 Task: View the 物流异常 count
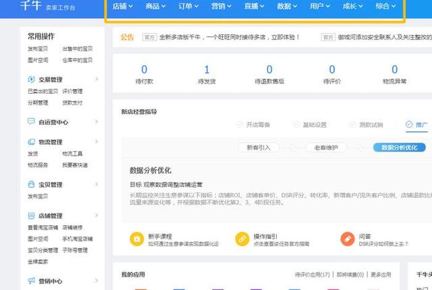coord(394,69)
